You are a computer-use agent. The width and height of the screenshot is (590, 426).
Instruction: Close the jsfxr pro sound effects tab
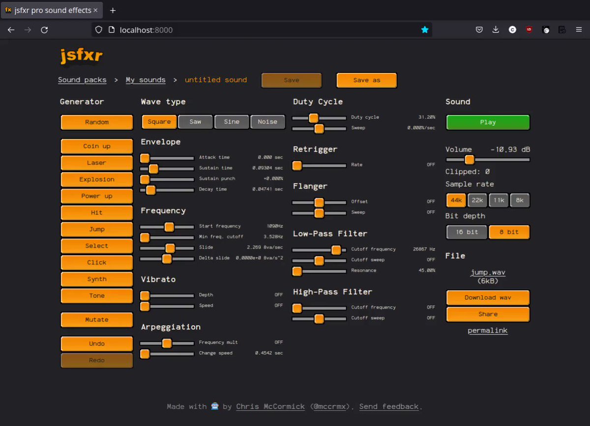tap(95, 10)
